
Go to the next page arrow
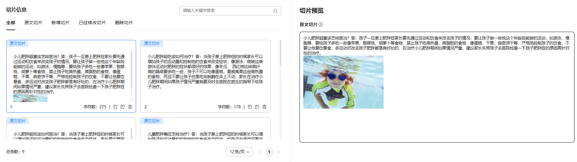pos(278,152)
